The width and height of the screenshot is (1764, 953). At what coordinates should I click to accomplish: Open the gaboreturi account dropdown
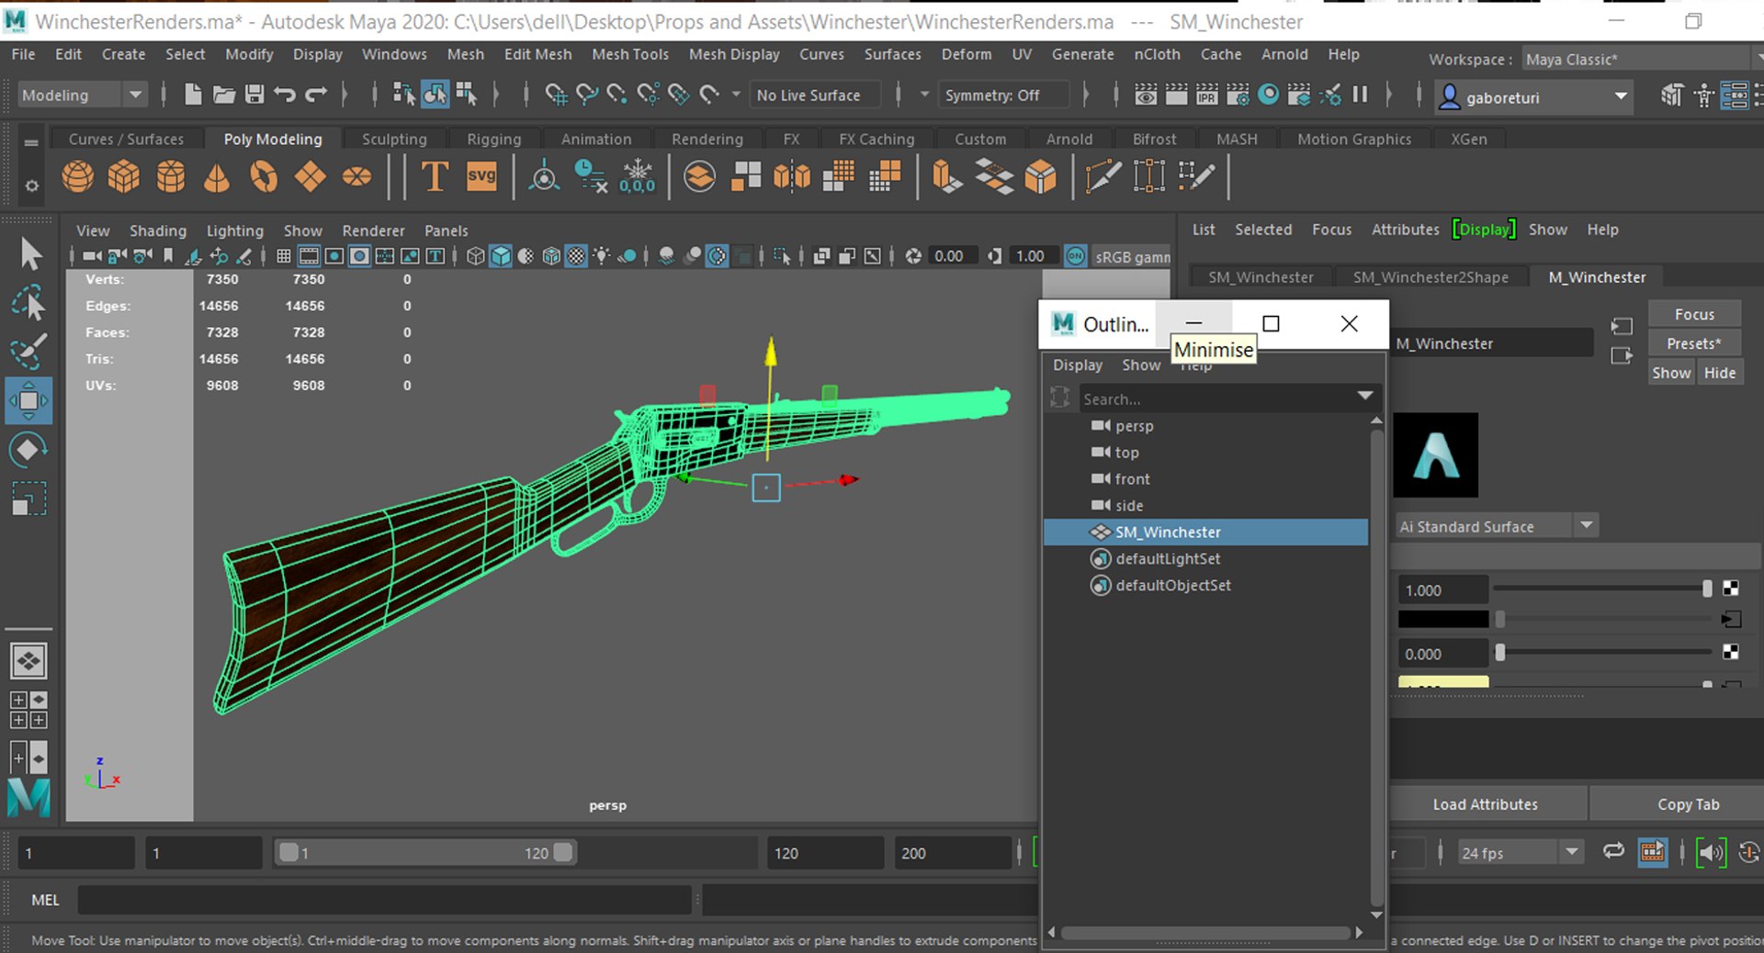[1533, 96]
